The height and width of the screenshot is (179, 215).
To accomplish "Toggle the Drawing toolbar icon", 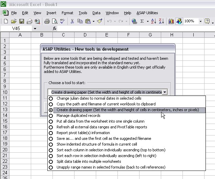I will pos(179,21).
